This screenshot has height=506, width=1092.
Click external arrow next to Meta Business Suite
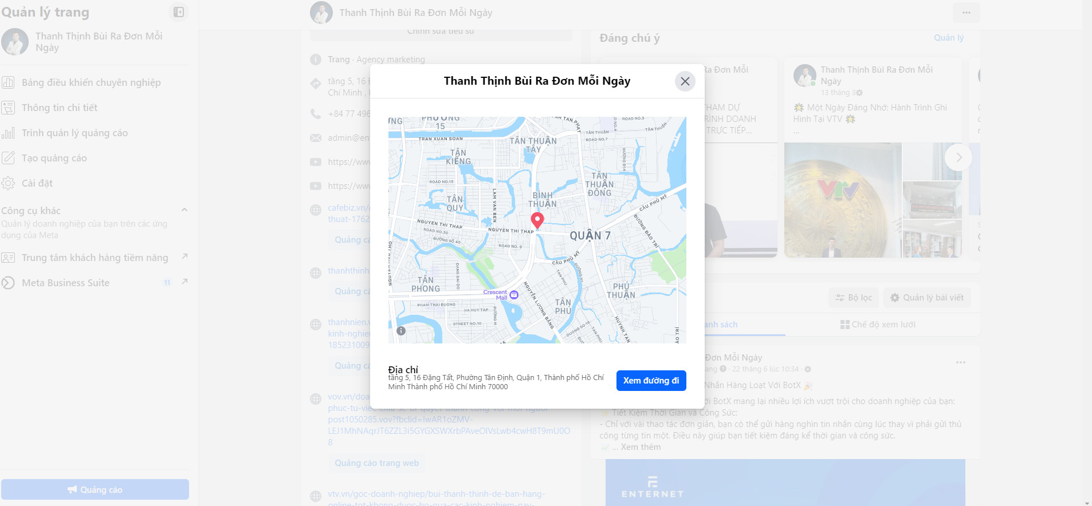coord(184,282)
